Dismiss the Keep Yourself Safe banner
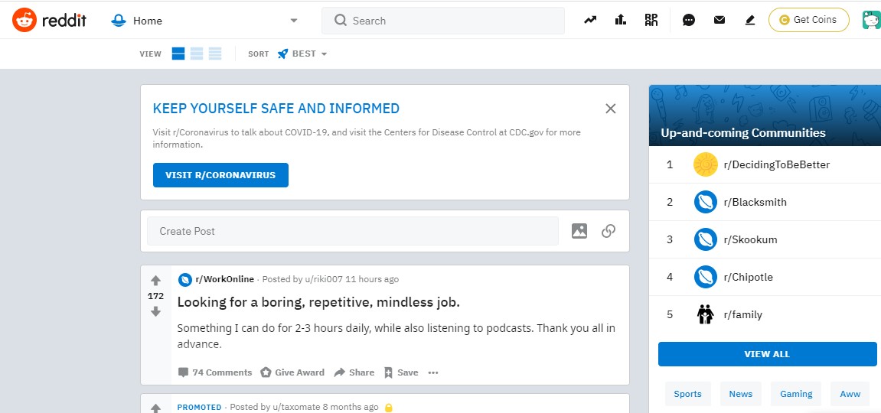881x413 pixels. pos(611,109)
